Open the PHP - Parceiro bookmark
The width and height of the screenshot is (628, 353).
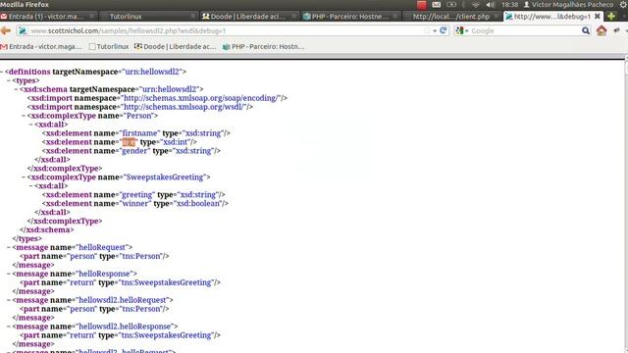click(x=264, y=46)
